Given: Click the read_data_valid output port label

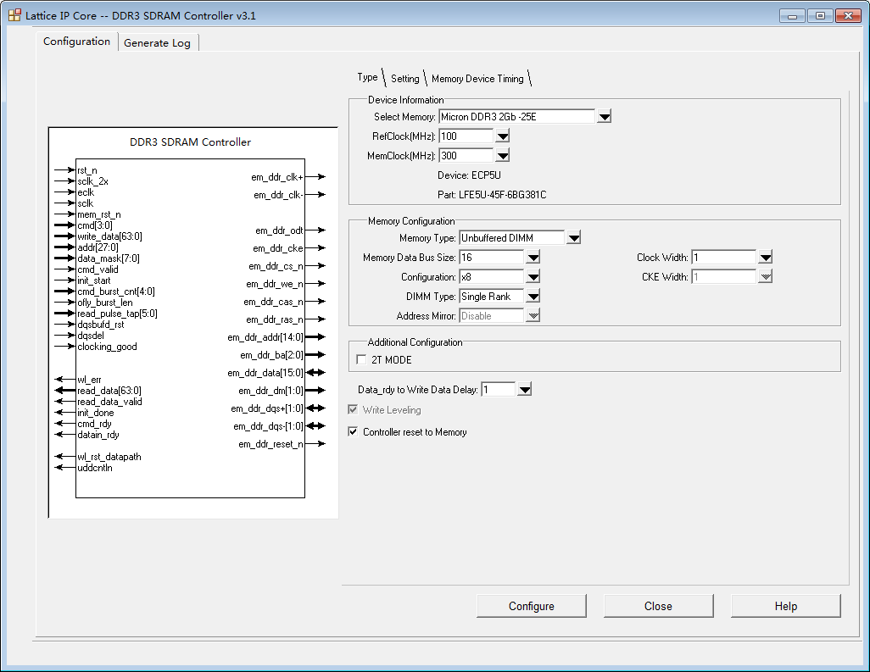Looking at the screenshot, I should pyautogui.click(x=109, y=402).
